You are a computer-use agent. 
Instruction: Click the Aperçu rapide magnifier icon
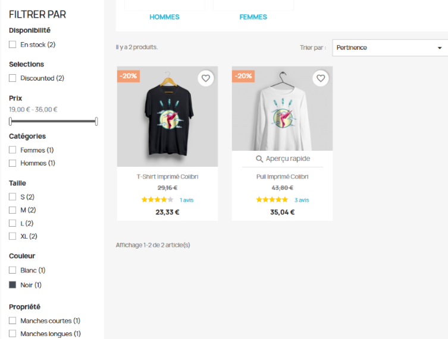259,159
